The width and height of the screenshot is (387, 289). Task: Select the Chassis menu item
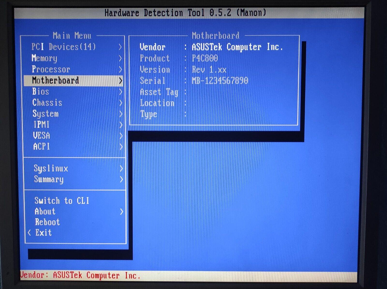pyautogui.click(x=47, y=103)
